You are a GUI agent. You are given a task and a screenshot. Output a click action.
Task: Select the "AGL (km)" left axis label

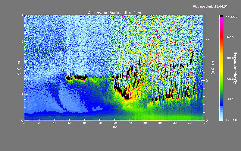coord(19,68)
